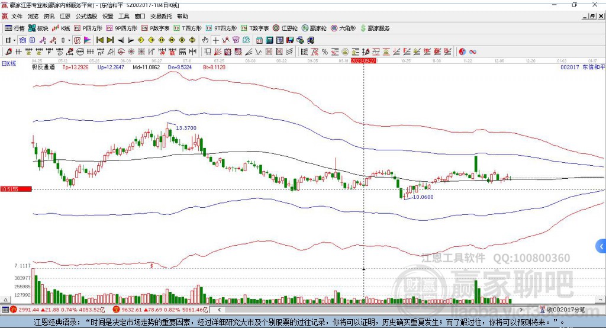606x328 pixels.
Task: Click the yin-yang icon
Action: [462, 52]
